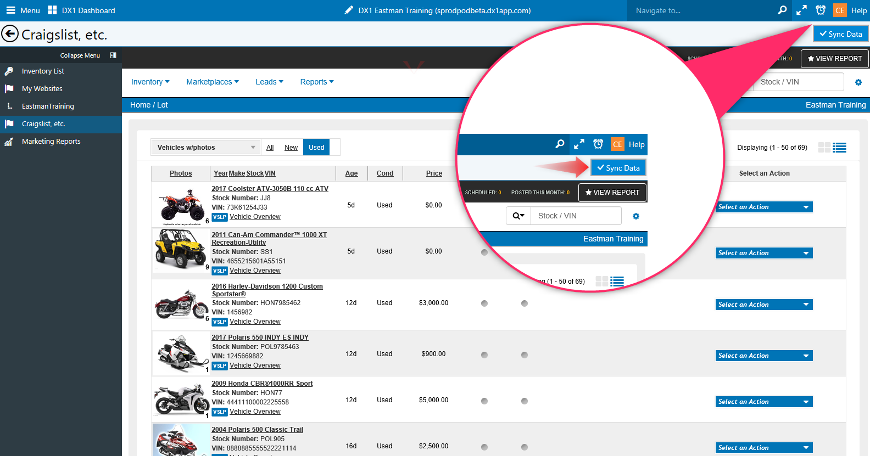Image resolution: width=870 pixels, height=456 pixels.
Task: Open the hamburger Menu icon
Action: pyautogui.click(x=10, y=10)
